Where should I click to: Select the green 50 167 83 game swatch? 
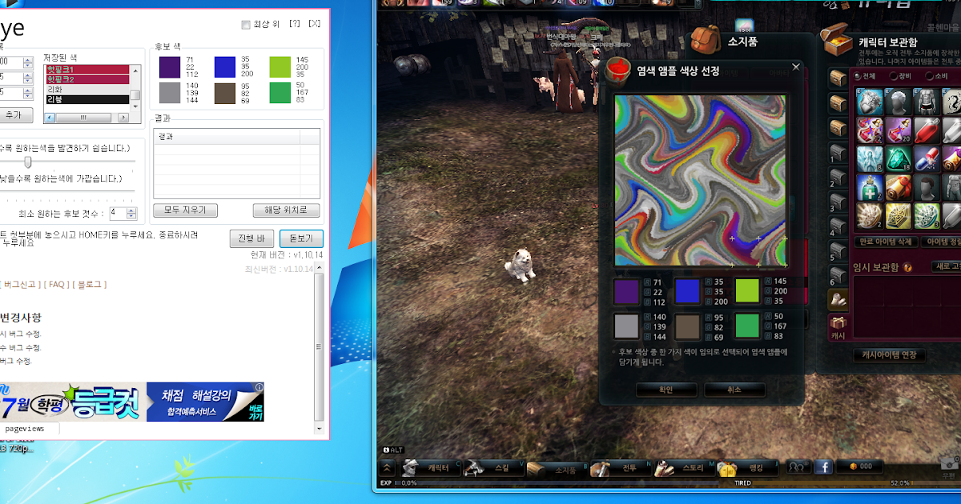pyautogui.click(x=748, y=326)
